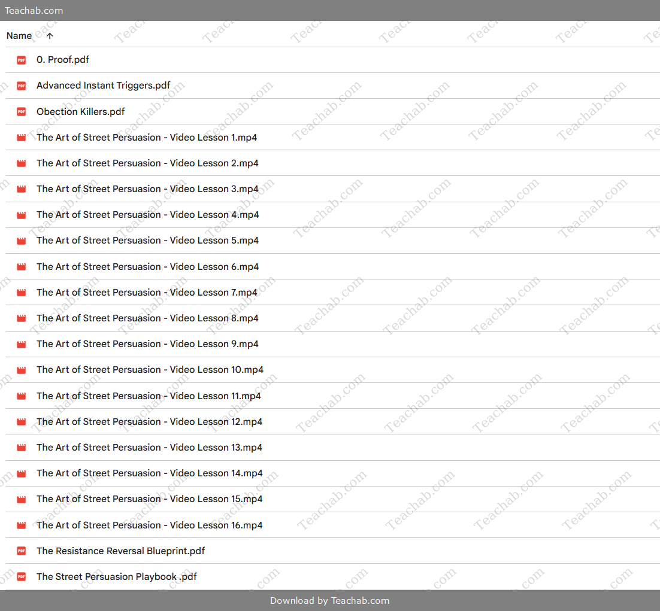The image size is (660, 611).
Task: Click the ascending sort arrow next to Name
Action: pyautogui.click(x=50, y=36)
